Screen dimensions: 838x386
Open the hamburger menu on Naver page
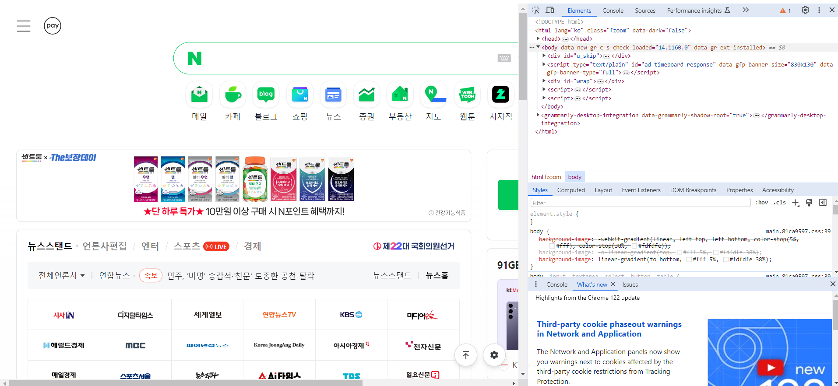[24, 26]
